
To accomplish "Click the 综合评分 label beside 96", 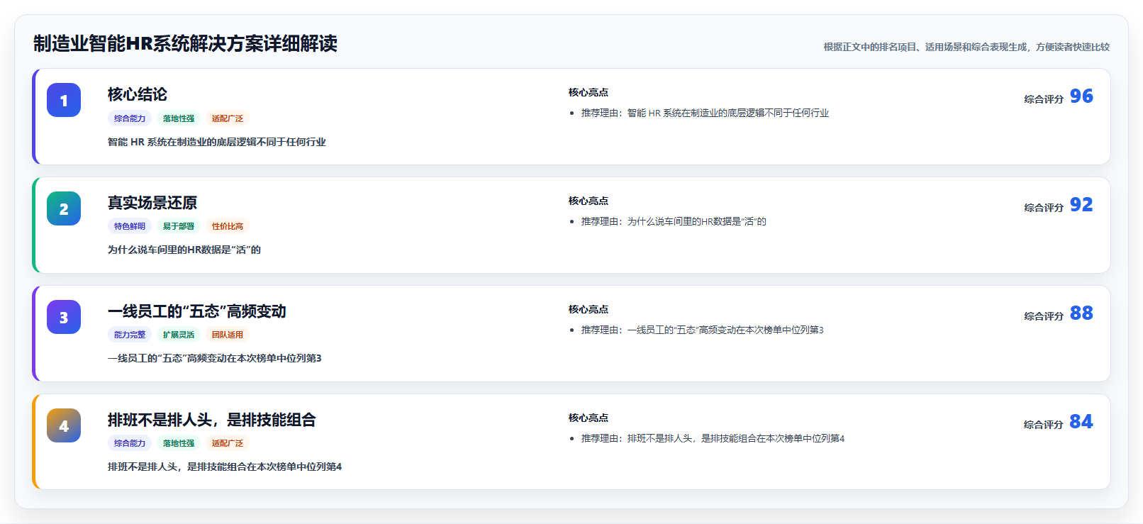I will point(1044,99).
